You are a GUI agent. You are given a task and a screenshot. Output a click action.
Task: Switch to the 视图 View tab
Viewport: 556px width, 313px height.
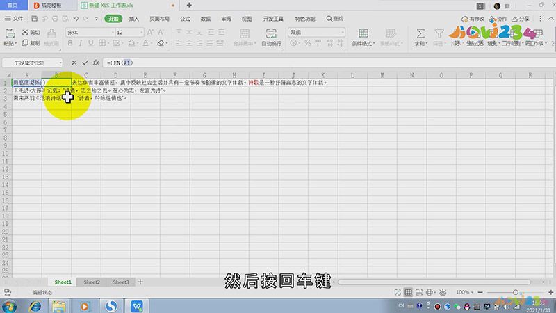click(x=247, y=19)
